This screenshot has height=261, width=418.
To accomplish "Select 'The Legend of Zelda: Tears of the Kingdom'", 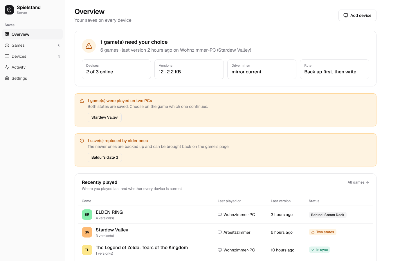I will tap(142, 247).
